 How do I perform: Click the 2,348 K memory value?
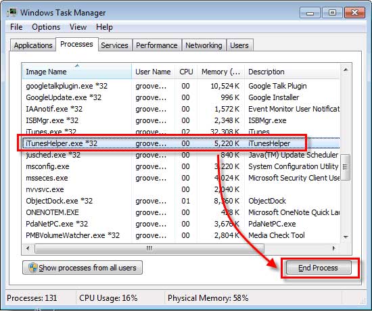(x=227, y=120)
